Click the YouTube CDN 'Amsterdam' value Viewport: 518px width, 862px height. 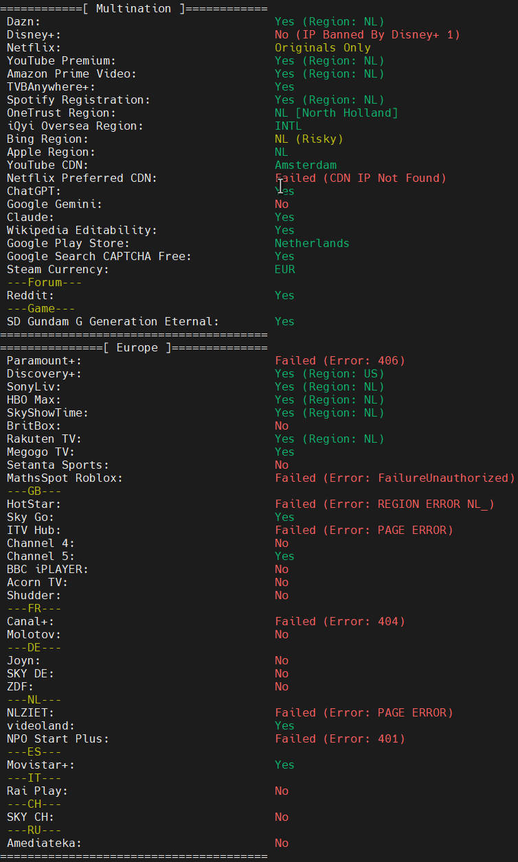coord(306,165)
